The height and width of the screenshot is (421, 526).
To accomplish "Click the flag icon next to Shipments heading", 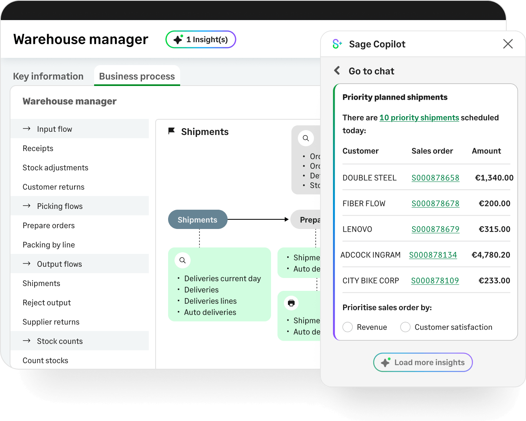I will (171, 131).
